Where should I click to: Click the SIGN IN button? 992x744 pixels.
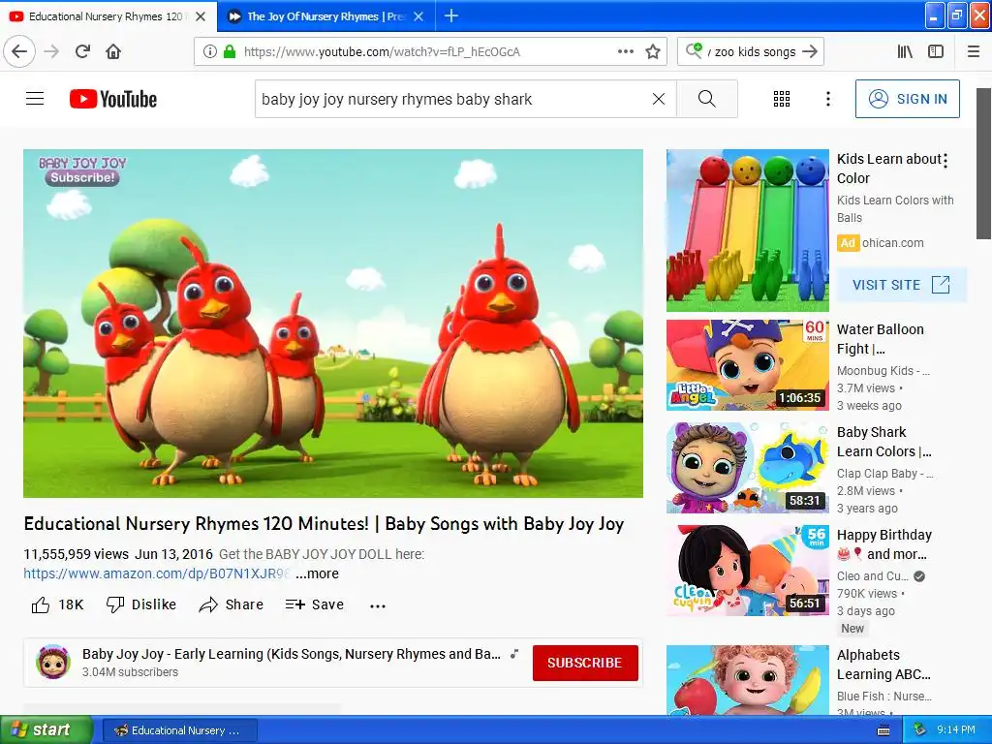pyautogui.click(x=907, y=99)
